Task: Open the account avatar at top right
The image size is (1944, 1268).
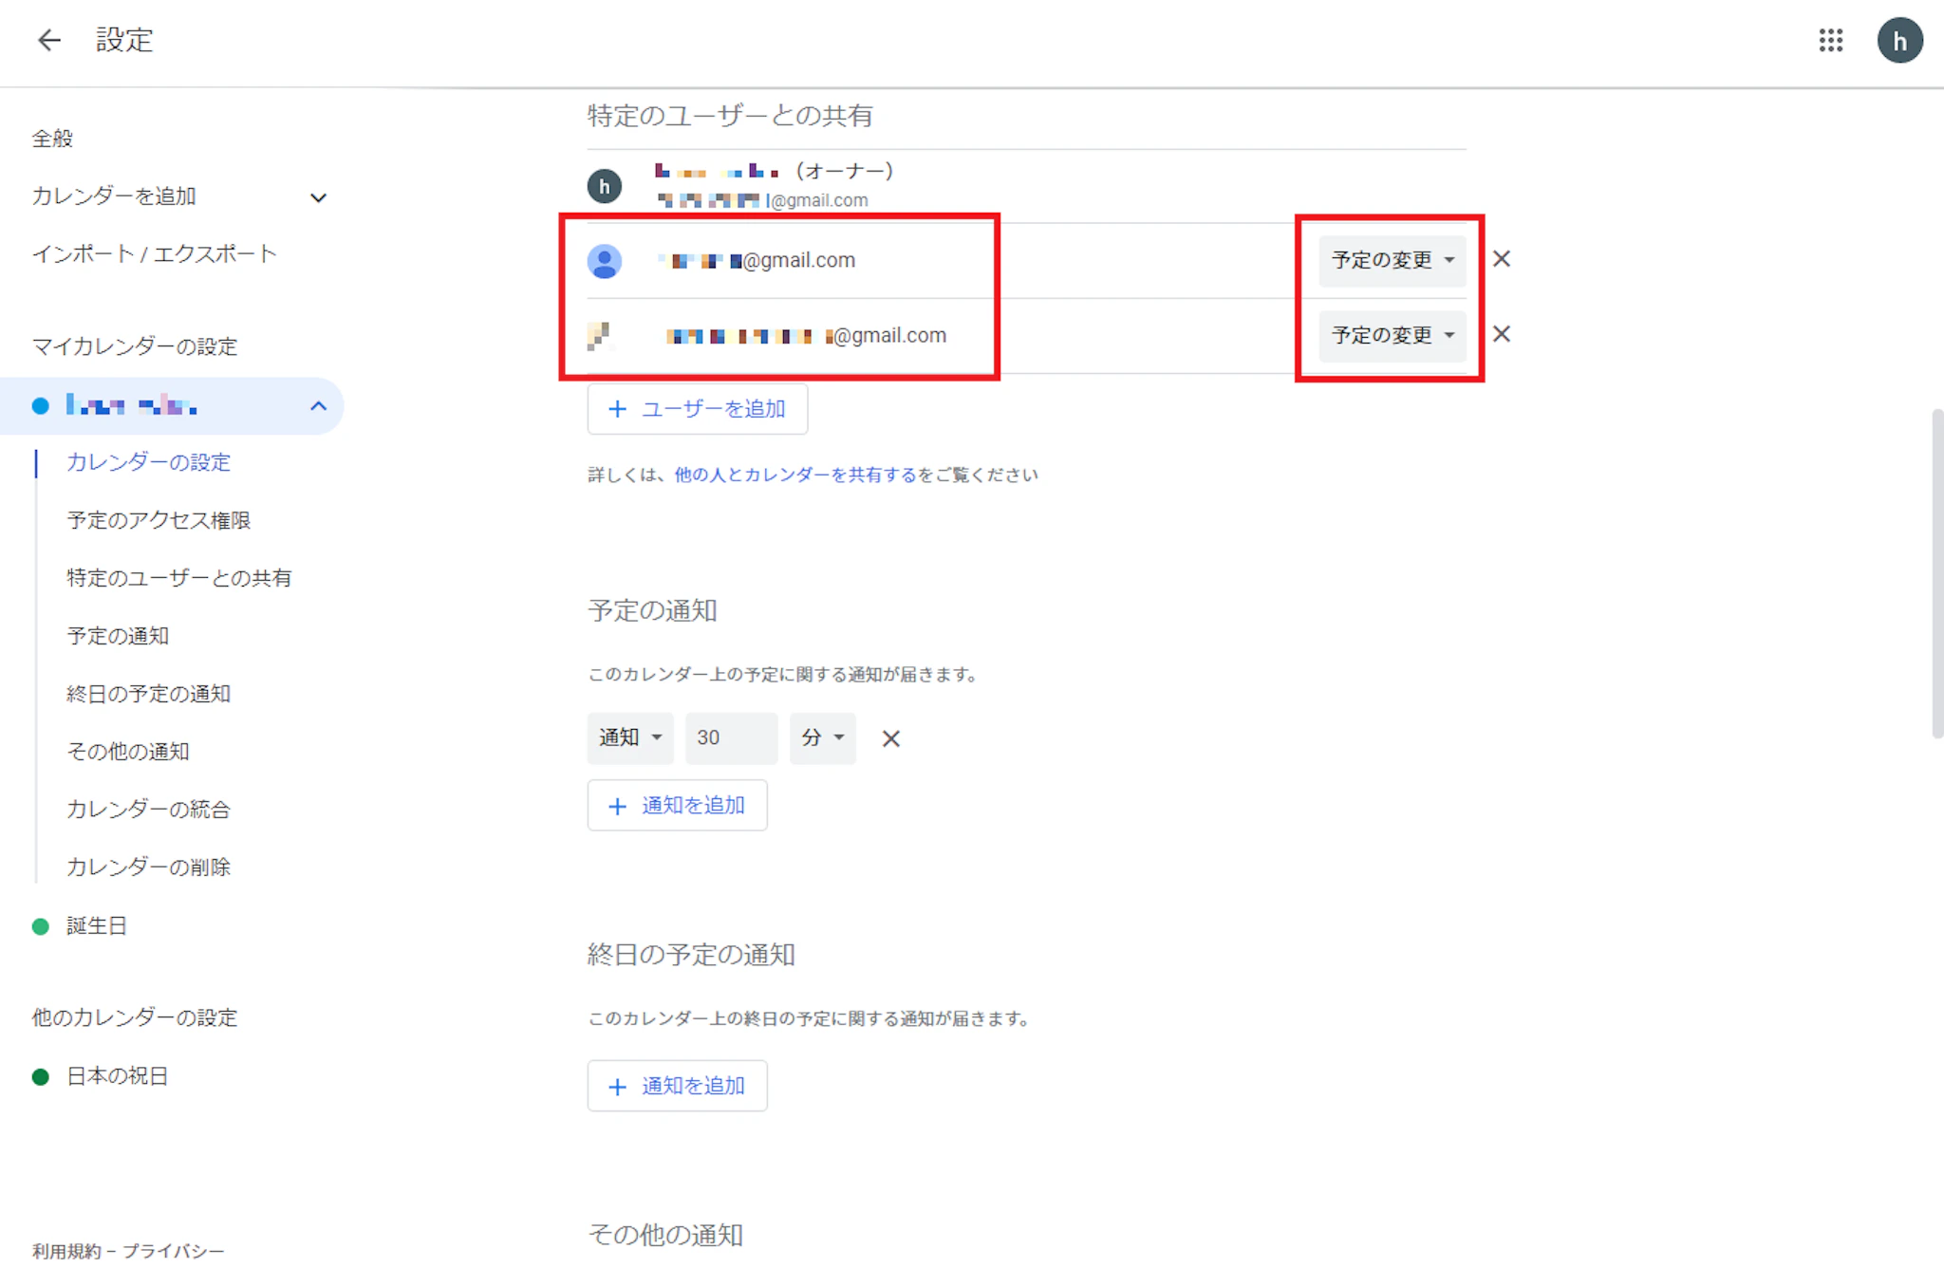Action: coord(1899,41)
